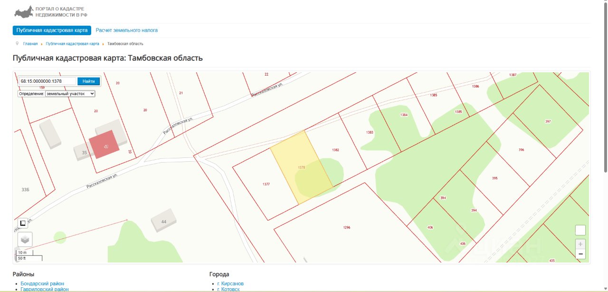Open the Расчет земельного налога tab
608x292 pixels.
pos(127,30)
